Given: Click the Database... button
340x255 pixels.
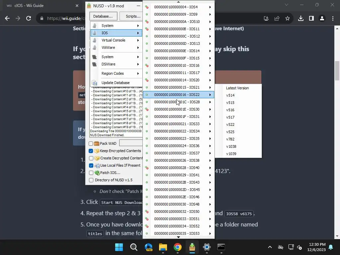Looking at the screenshot, I should pyautogui.click(x=103, y=16).
